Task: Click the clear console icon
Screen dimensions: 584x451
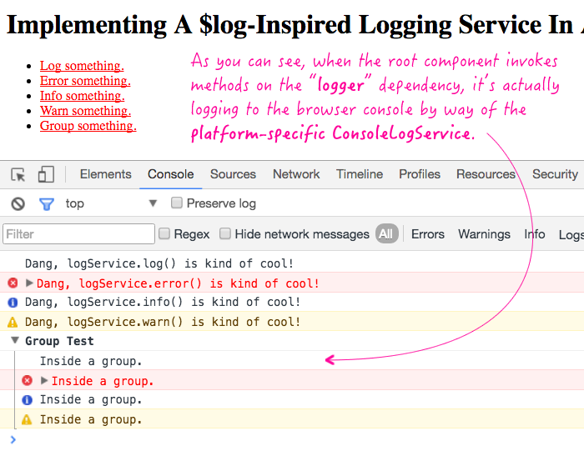Action: [x=18, y=203]
